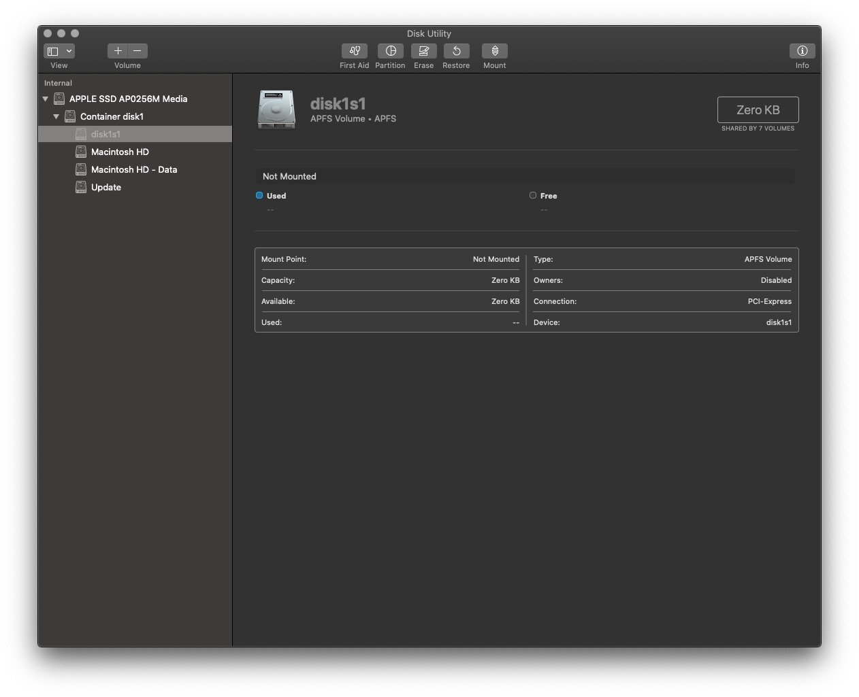The image size is (859, 697).
Task: Open the Info panel
Action: point(802,51)
